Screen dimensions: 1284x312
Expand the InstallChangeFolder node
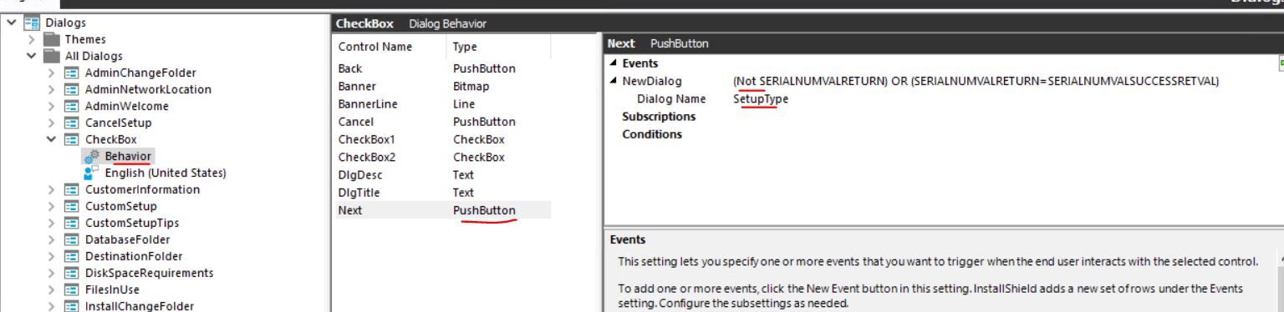click(52, 306)
